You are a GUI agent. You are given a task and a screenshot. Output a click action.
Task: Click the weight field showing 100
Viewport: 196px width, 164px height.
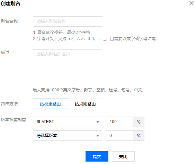coord(119,122)
